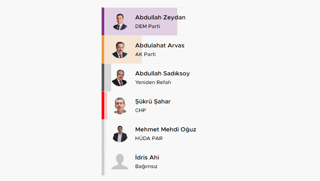The height and width of the screenshot is (181, 320).
Task: Open Abdullah Sadıksoy's profile picture
Action: pyautogui.click(x=120, y=78)
